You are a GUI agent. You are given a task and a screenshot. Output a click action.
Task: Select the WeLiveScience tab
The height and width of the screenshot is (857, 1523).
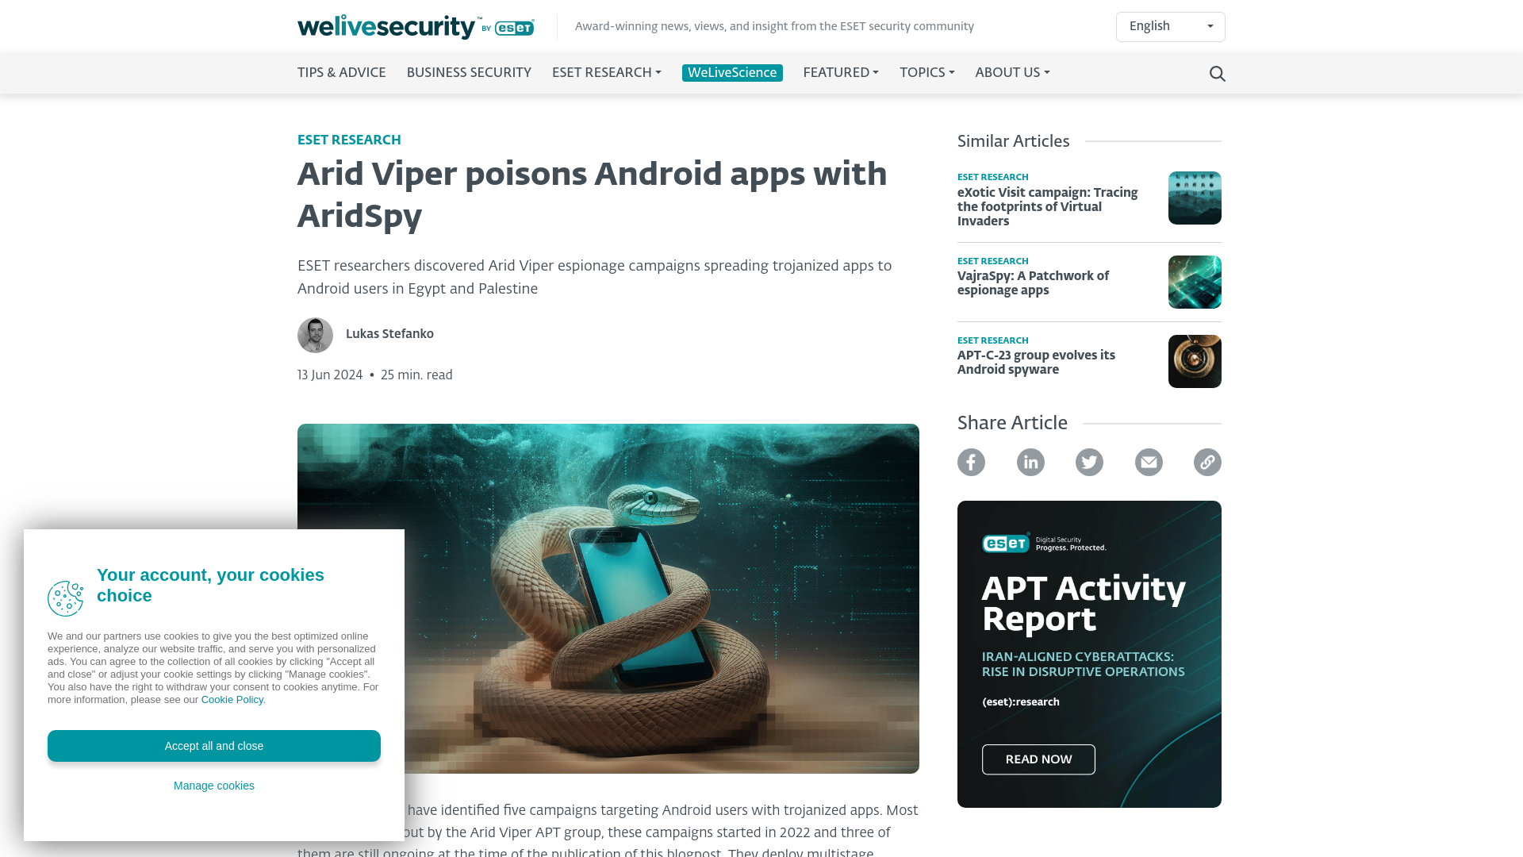coord(732,73)
